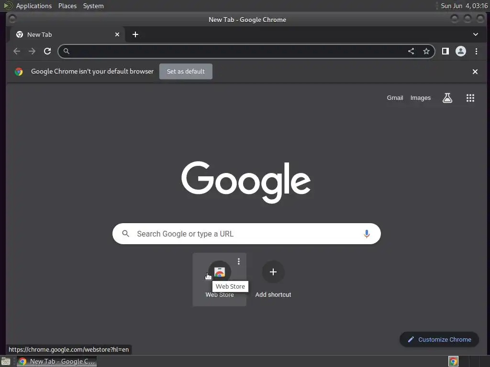The height and width of the screenshot is (367, 490).
Task: Click the Google logo
Action: [x=246, y=182]
